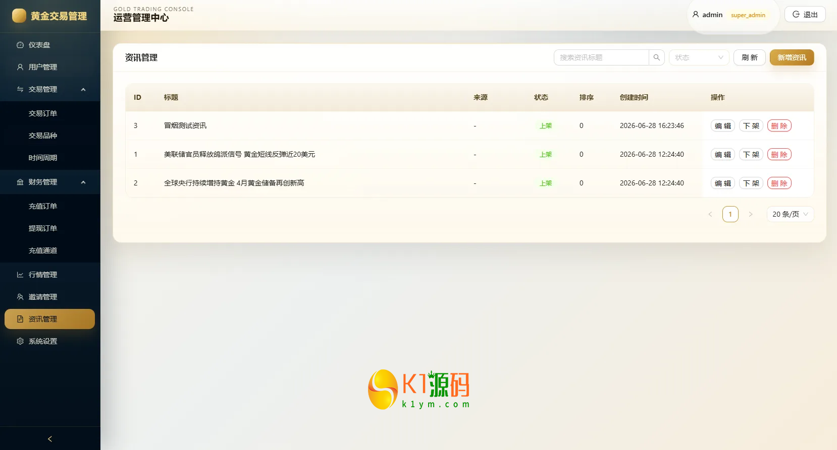The image size is (837, 450).
Task: Click the 状态 column header
Action: click(541, 97)
